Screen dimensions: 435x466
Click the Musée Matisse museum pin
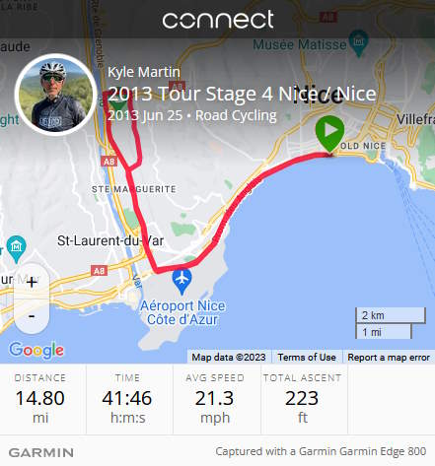point(359,42)
